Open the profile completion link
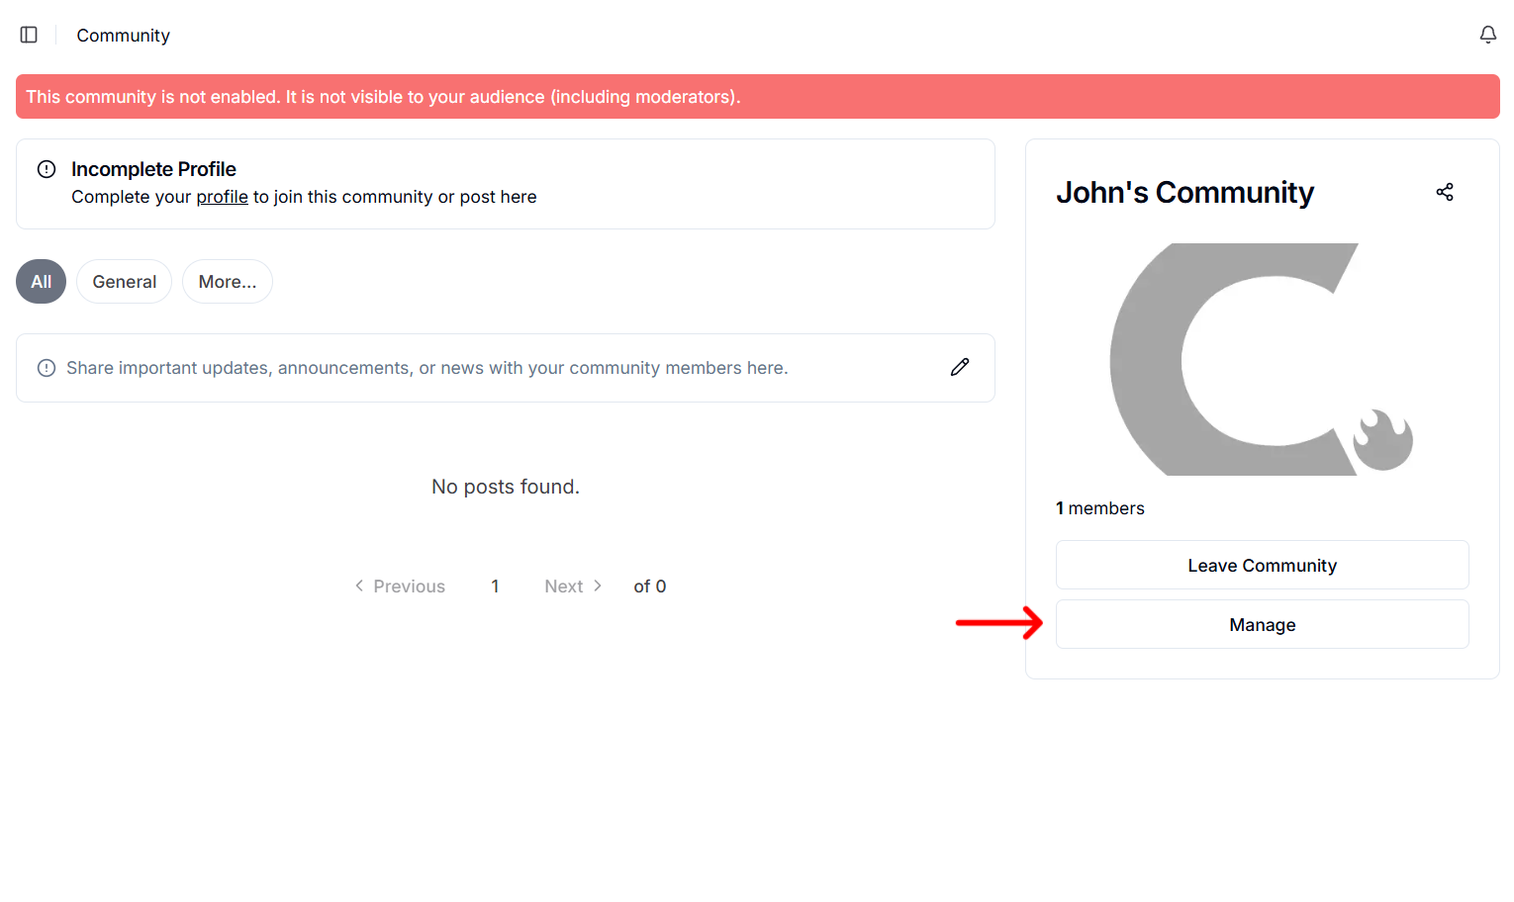 coord(222,196)
